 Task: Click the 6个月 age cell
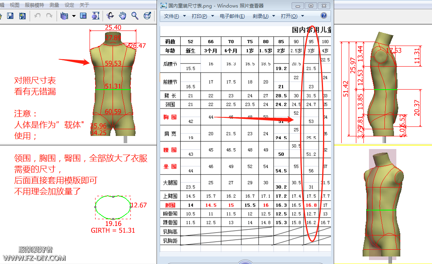pyautogui.click(x=231, y=51)
